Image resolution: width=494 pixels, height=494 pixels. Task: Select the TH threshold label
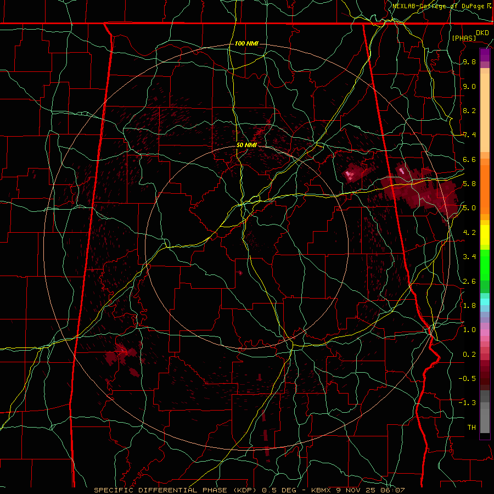pos(471,428)
